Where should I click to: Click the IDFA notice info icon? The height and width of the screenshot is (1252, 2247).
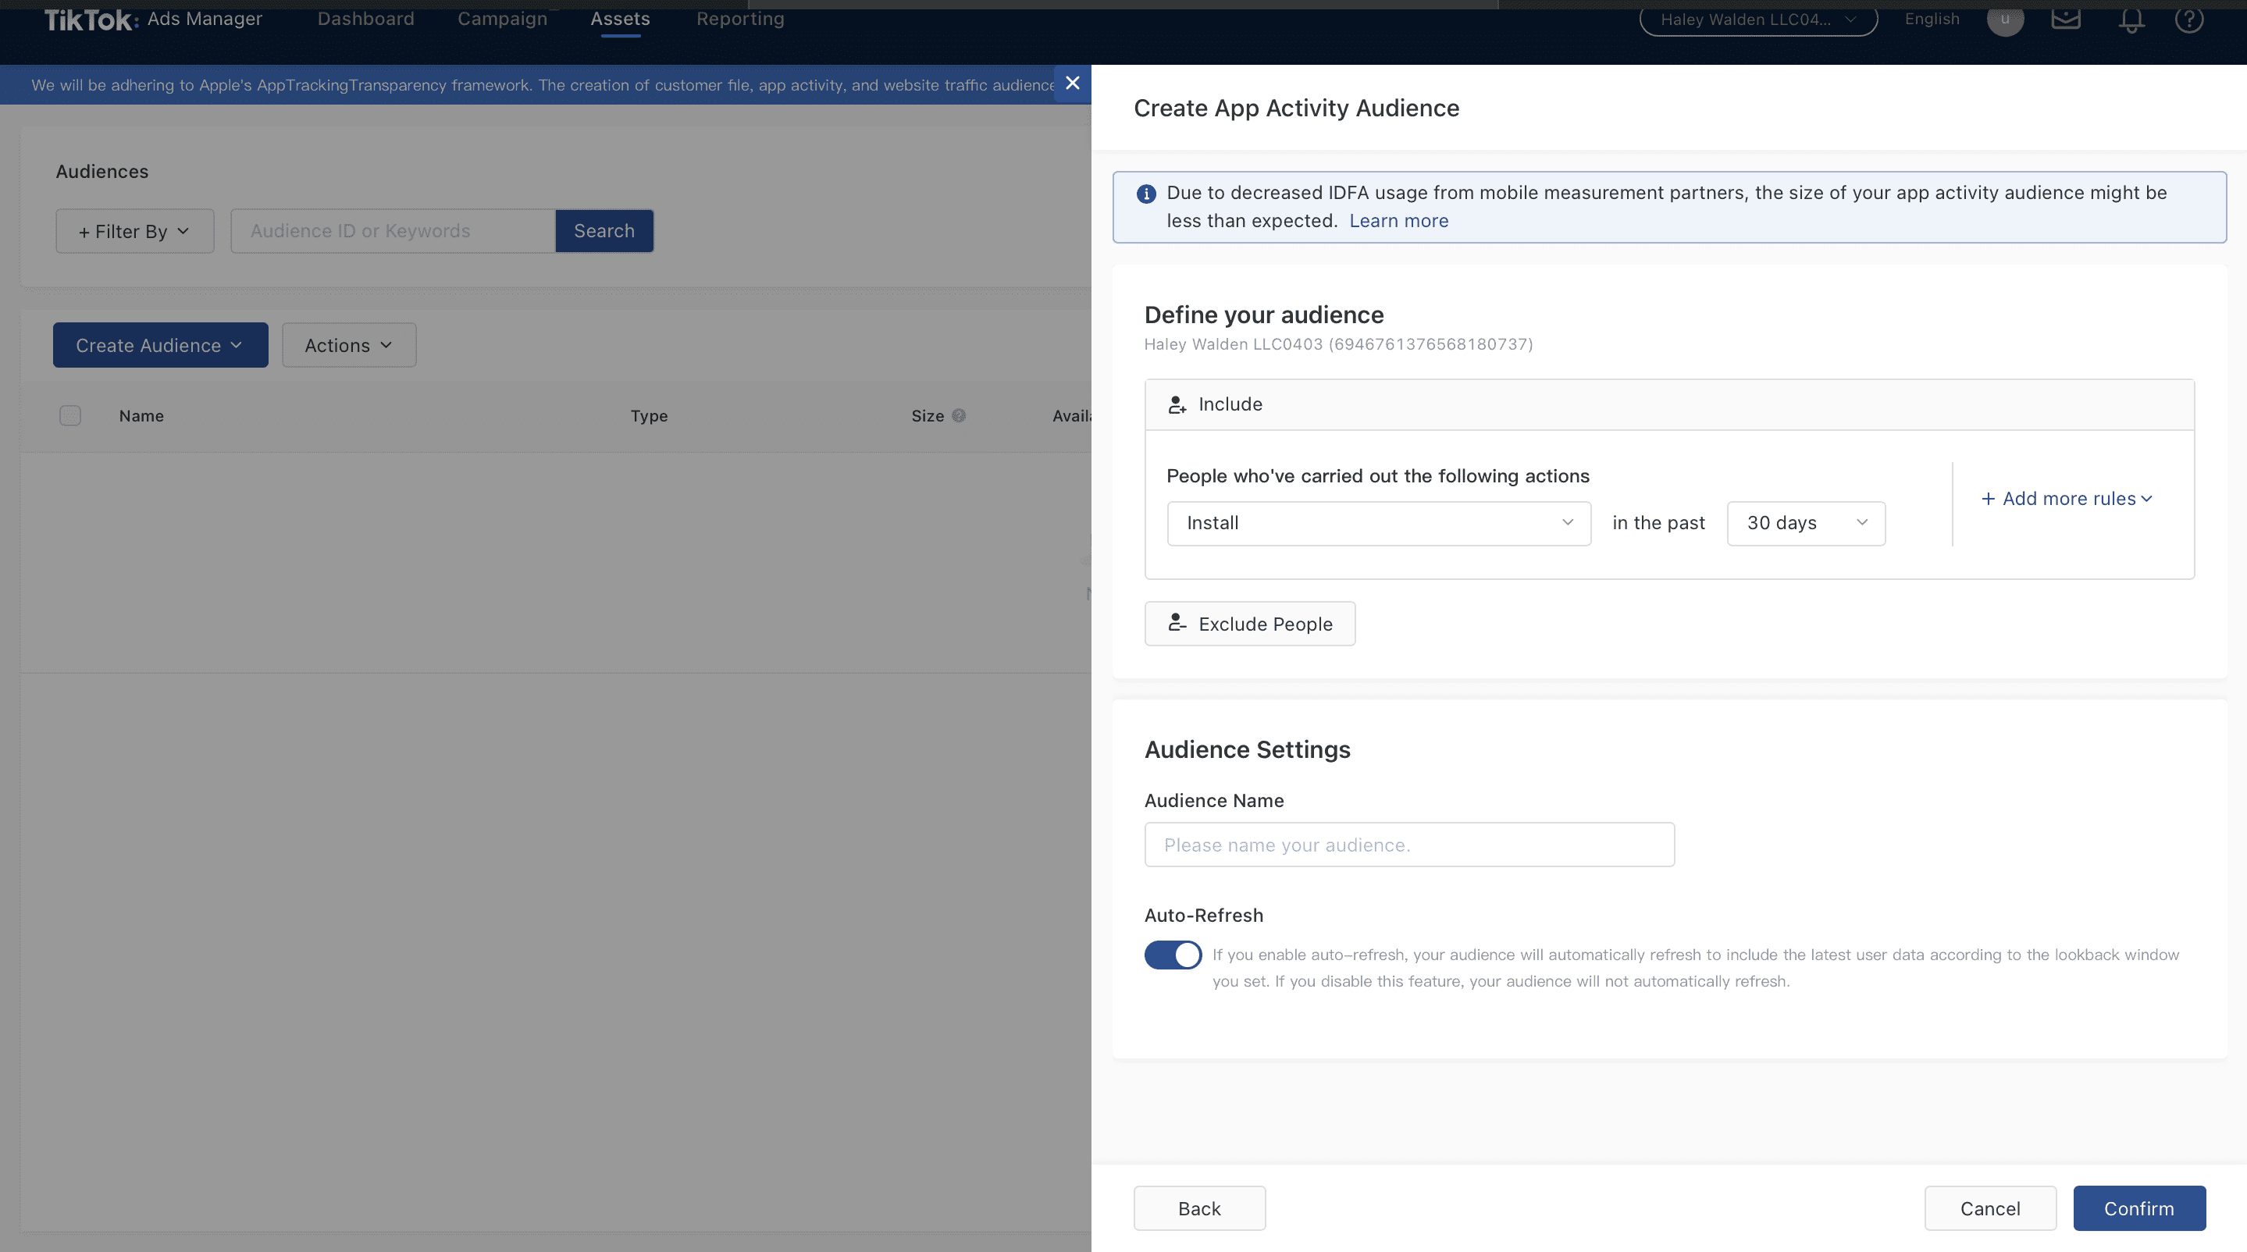tap(1146, 194)
